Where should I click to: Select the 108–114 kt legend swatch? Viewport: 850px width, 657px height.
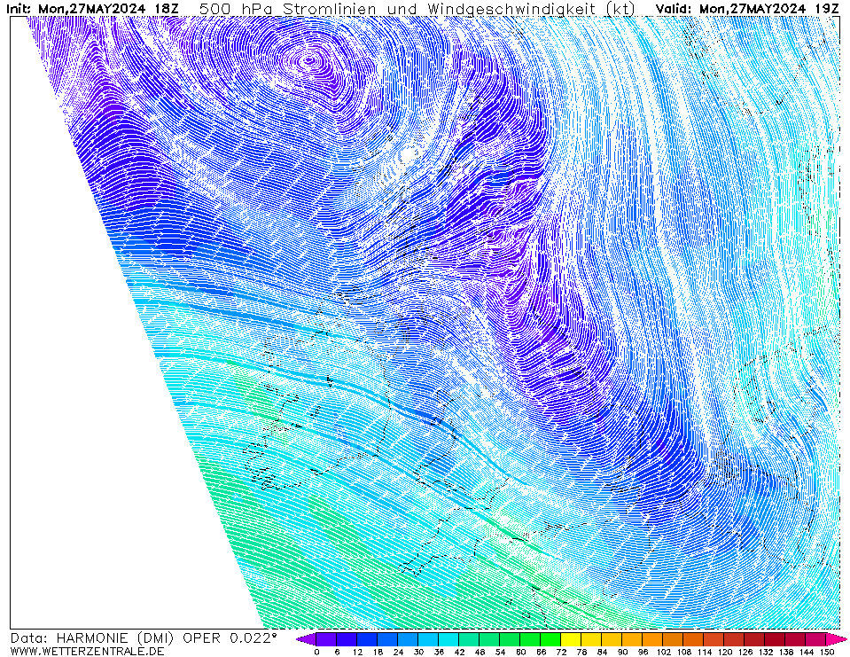point(693,639)
